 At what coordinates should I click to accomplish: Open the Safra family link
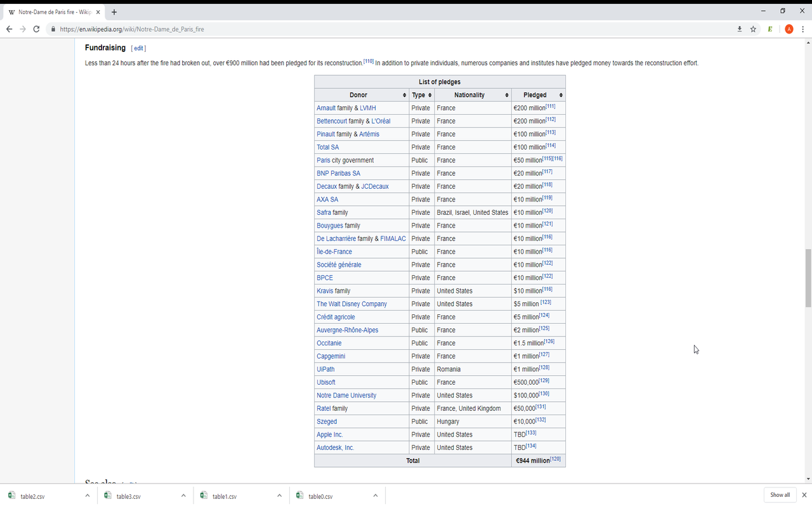coord(324,212)
